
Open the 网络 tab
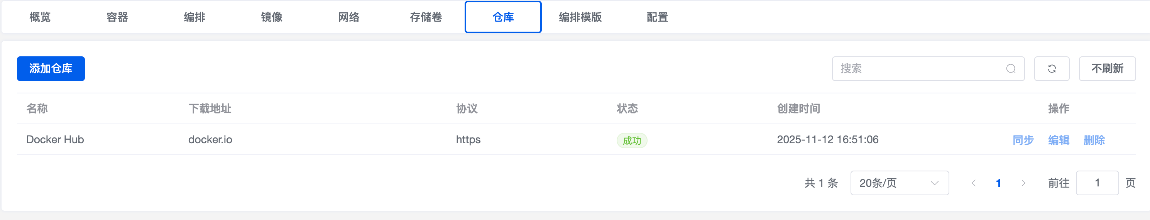(x=348, y=17)
